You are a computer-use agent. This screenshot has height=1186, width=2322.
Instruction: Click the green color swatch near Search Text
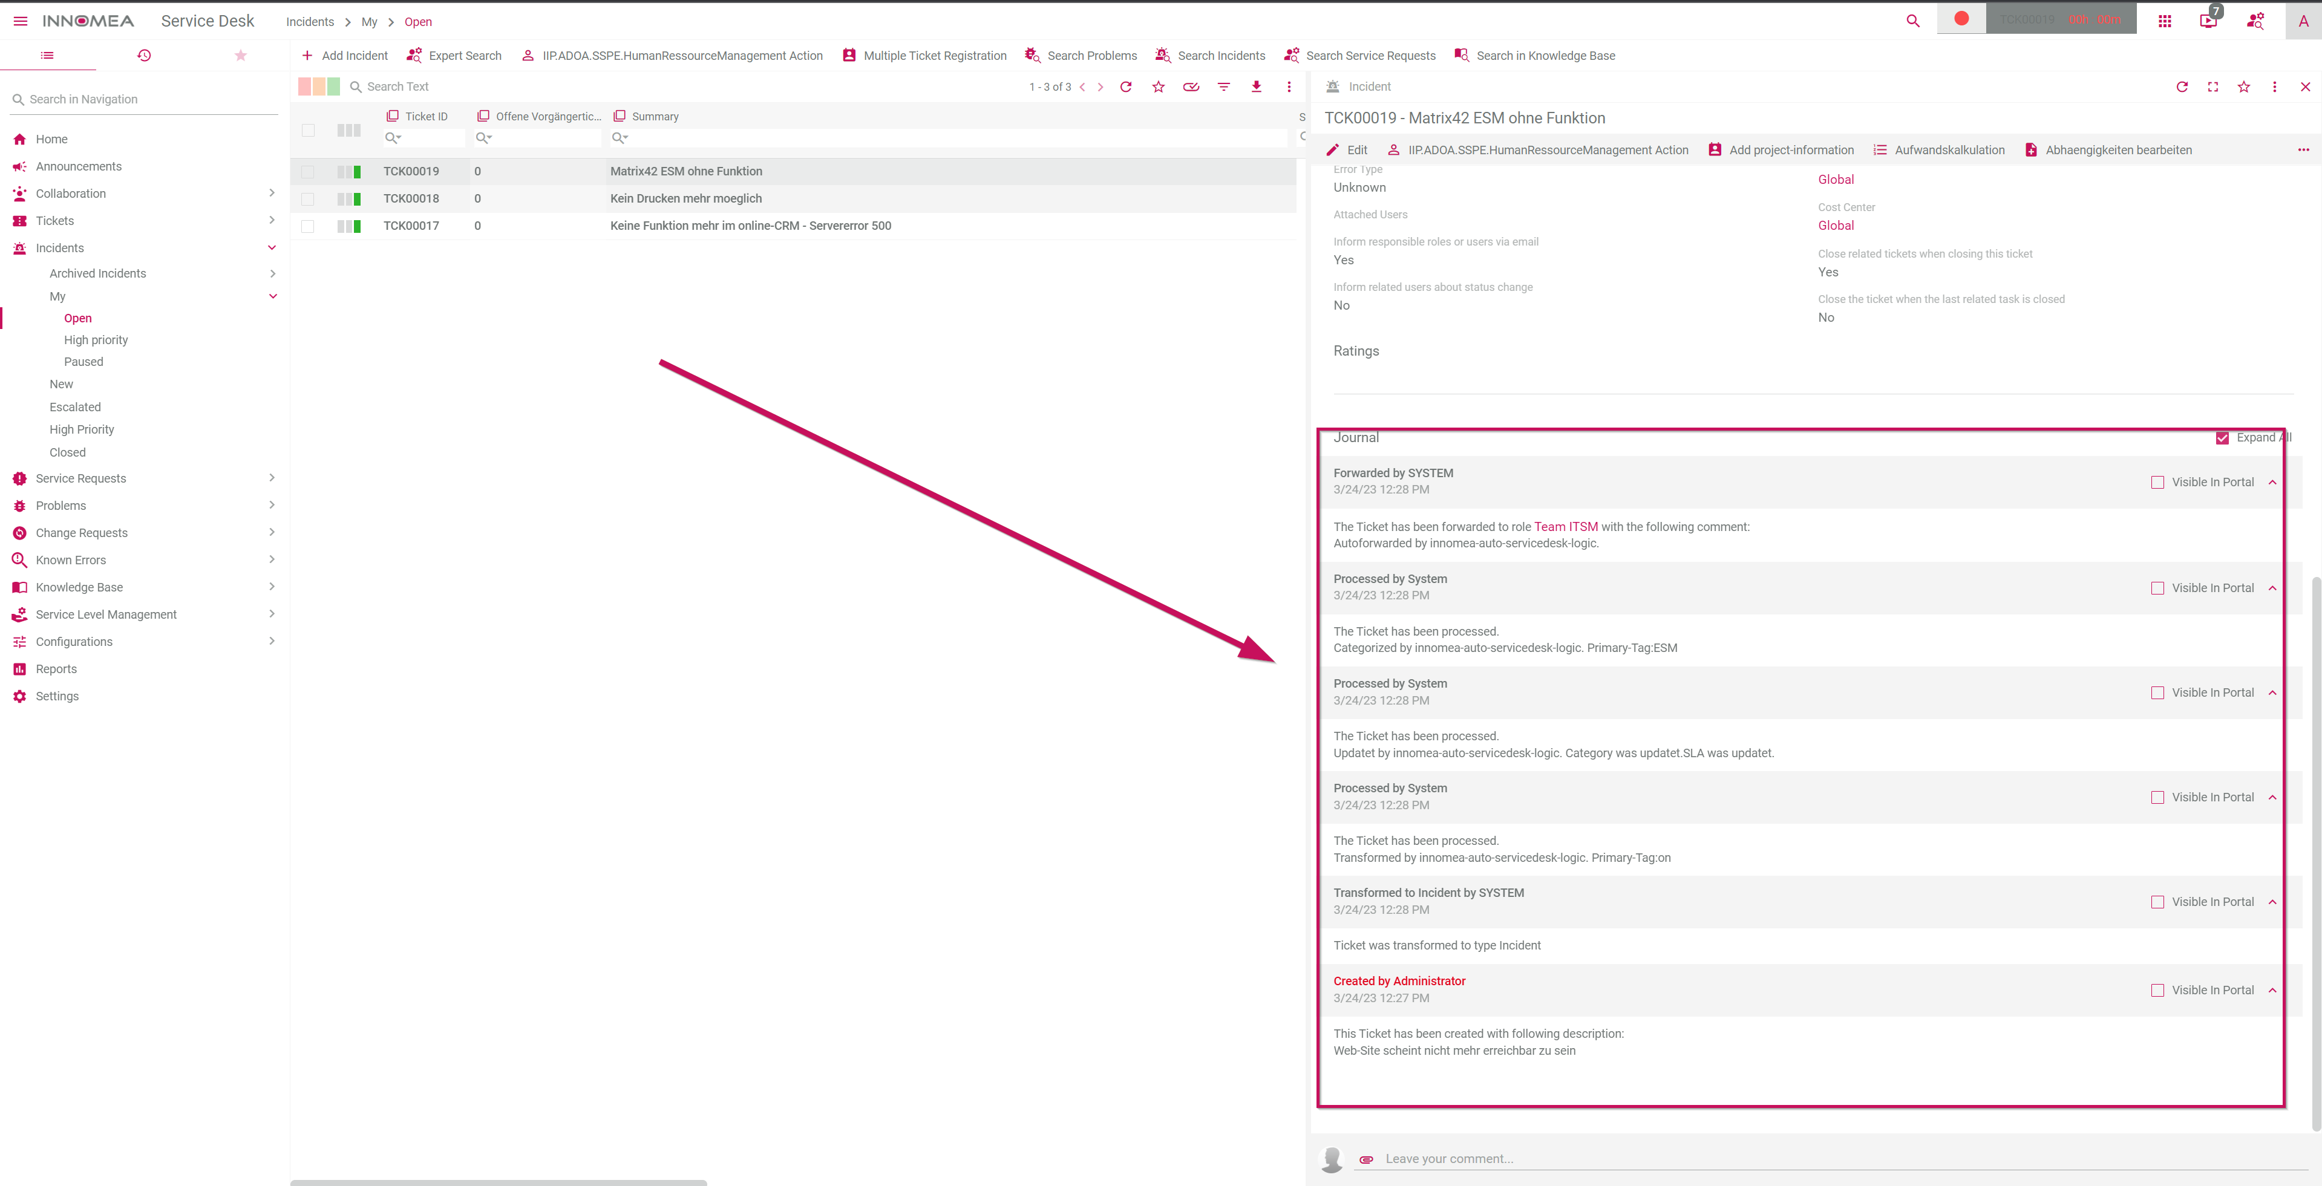pos(333,86)
